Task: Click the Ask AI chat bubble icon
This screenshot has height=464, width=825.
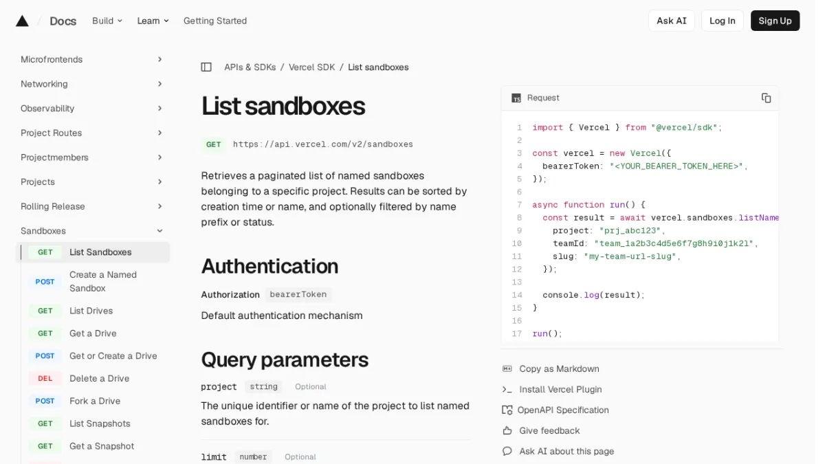Action: click(x=507, y=452)
